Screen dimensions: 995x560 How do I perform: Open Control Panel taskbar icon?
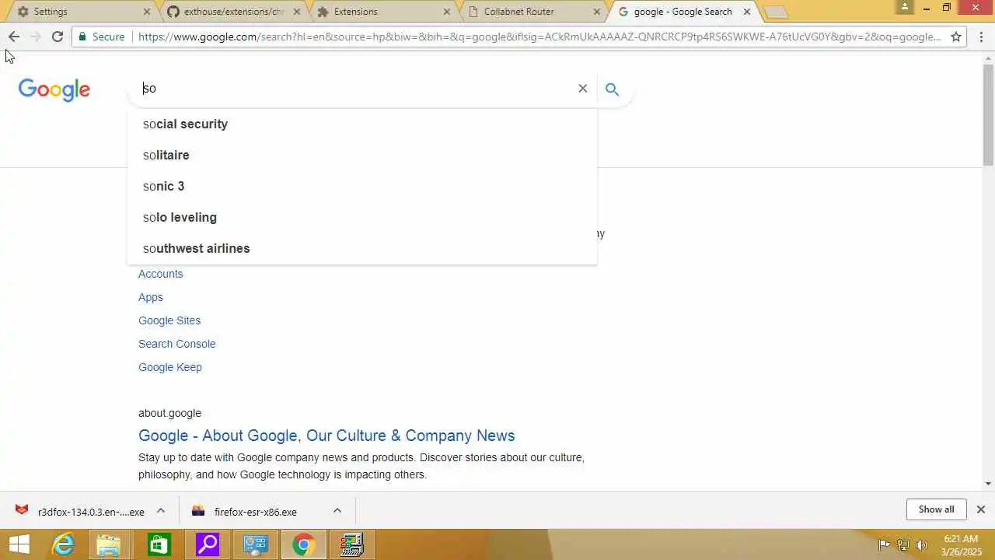click(x=255, y=544)
